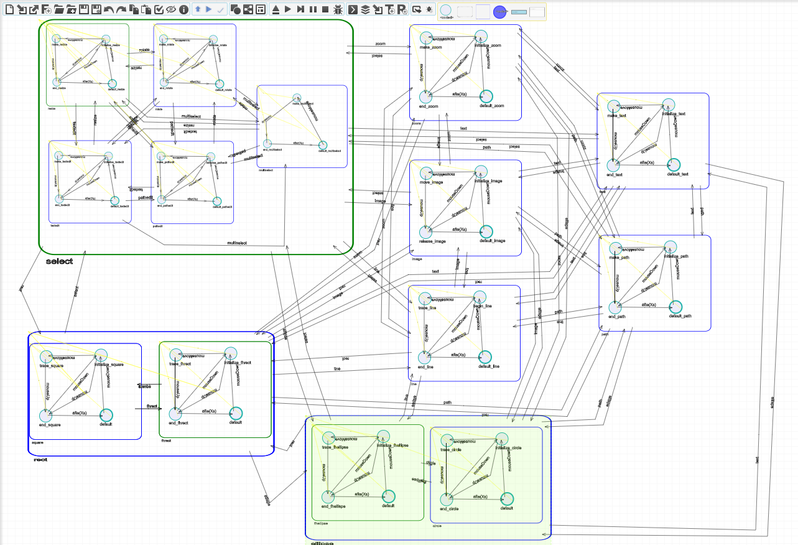The height and width of the screenshot is (545, 798).
Task: Click the R-plus icon
Action: tap(402, 9)
